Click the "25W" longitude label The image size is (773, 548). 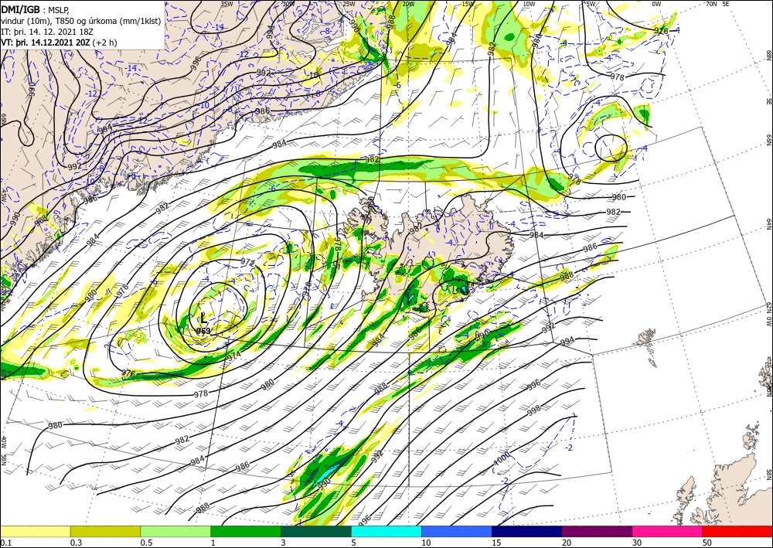pos(349,4)
